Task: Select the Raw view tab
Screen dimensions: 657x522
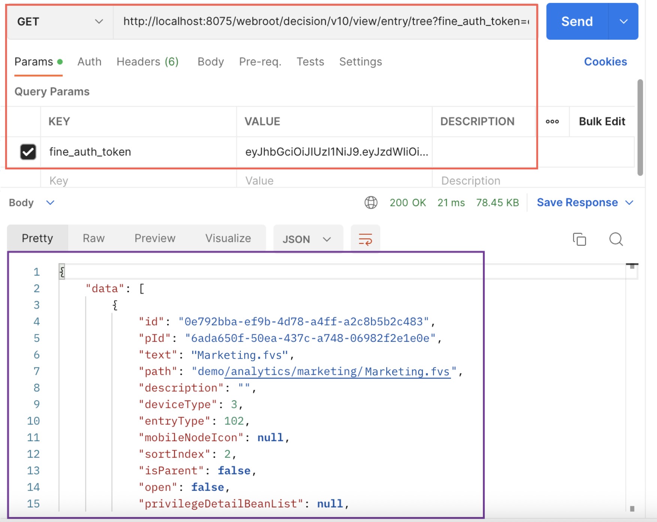Action: click(94, 238)
